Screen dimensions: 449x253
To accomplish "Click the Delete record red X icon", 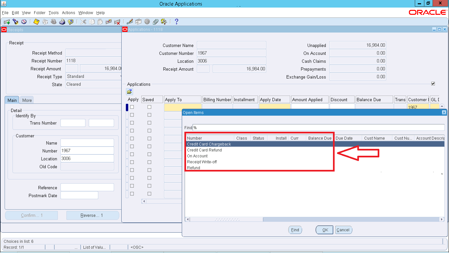I will click(x=117, y=22).
